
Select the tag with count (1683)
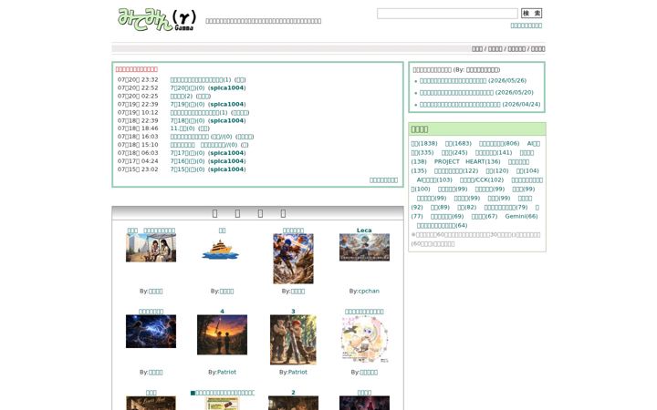458,144
